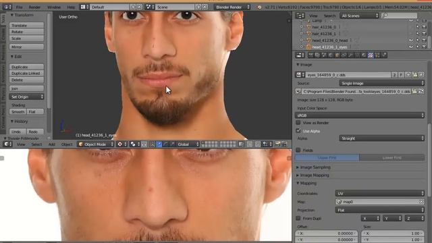Open the sRGB color space dropdown
This screenshot has width=432, height=243.
[x=360, y=115]
